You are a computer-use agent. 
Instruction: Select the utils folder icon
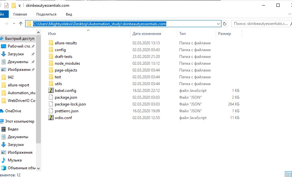(x=51, y=84)
